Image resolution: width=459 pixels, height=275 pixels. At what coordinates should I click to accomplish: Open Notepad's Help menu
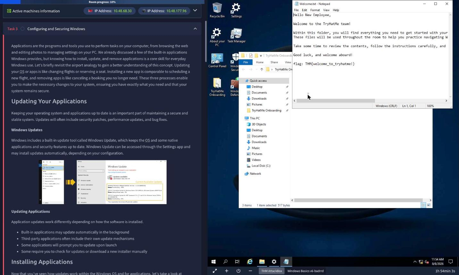(336, 10)
